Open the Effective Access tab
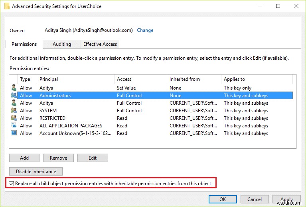Viewport: 306px width, 207px height. 100,44
